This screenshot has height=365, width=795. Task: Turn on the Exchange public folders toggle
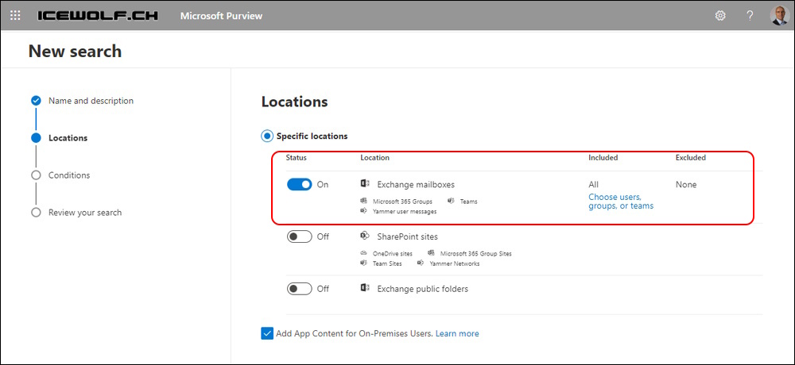tap(299, 289)
